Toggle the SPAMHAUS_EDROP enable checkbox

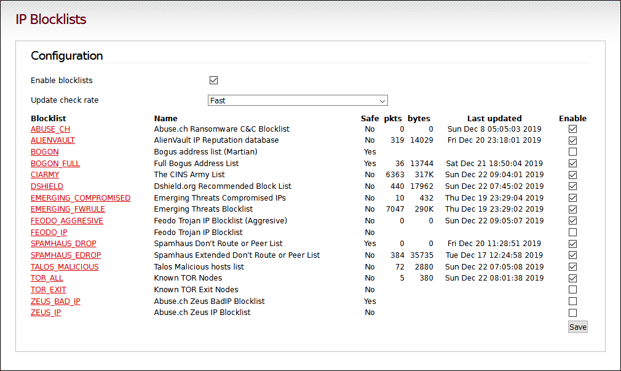(572, 255)
